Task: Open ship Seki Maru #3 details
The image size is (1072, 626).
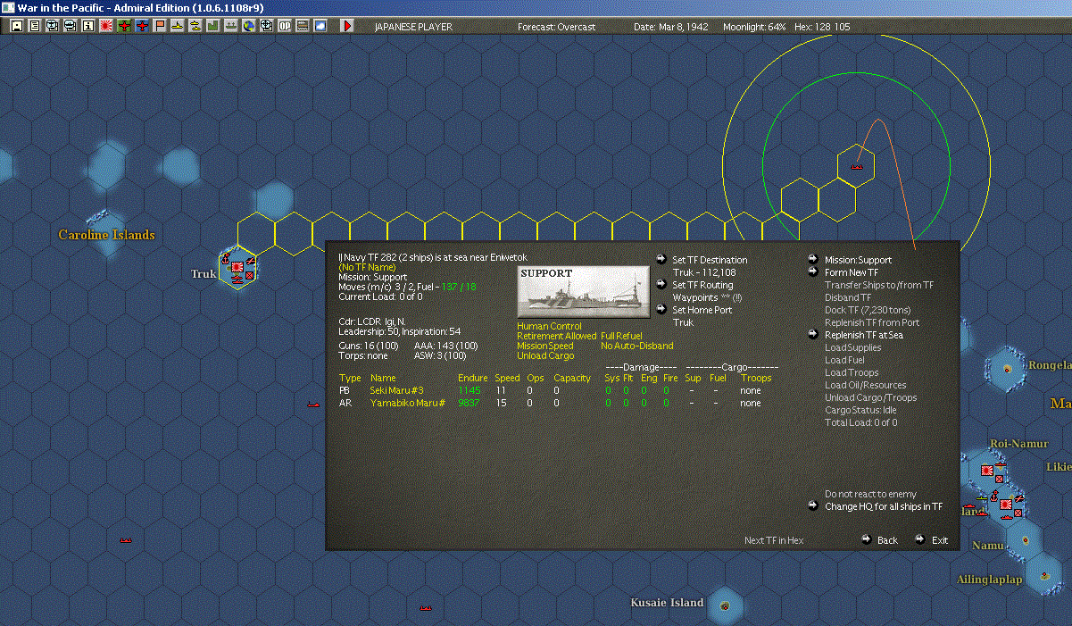Action: (x=396, y=390)
